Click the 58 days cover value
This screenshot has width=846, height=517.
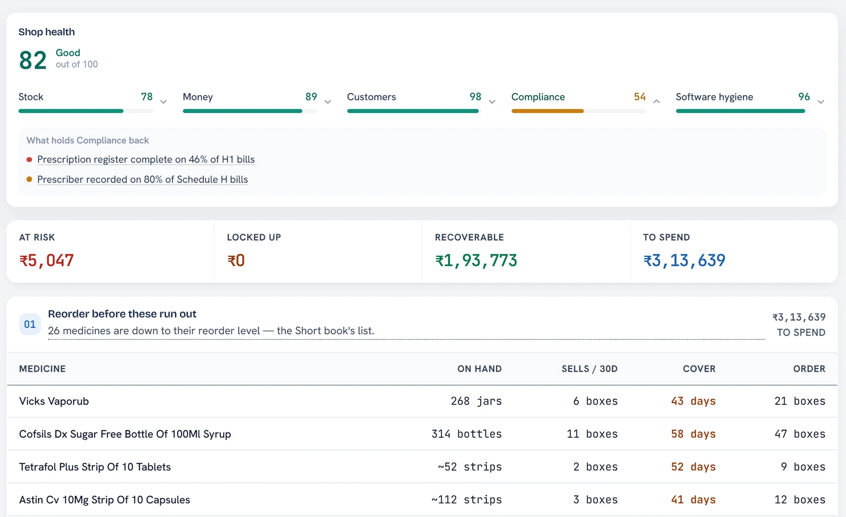[x=693, y=434]
